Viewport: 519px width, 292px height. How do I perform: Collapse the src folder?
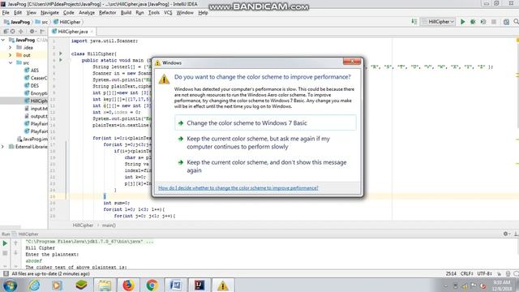[11, 62]
